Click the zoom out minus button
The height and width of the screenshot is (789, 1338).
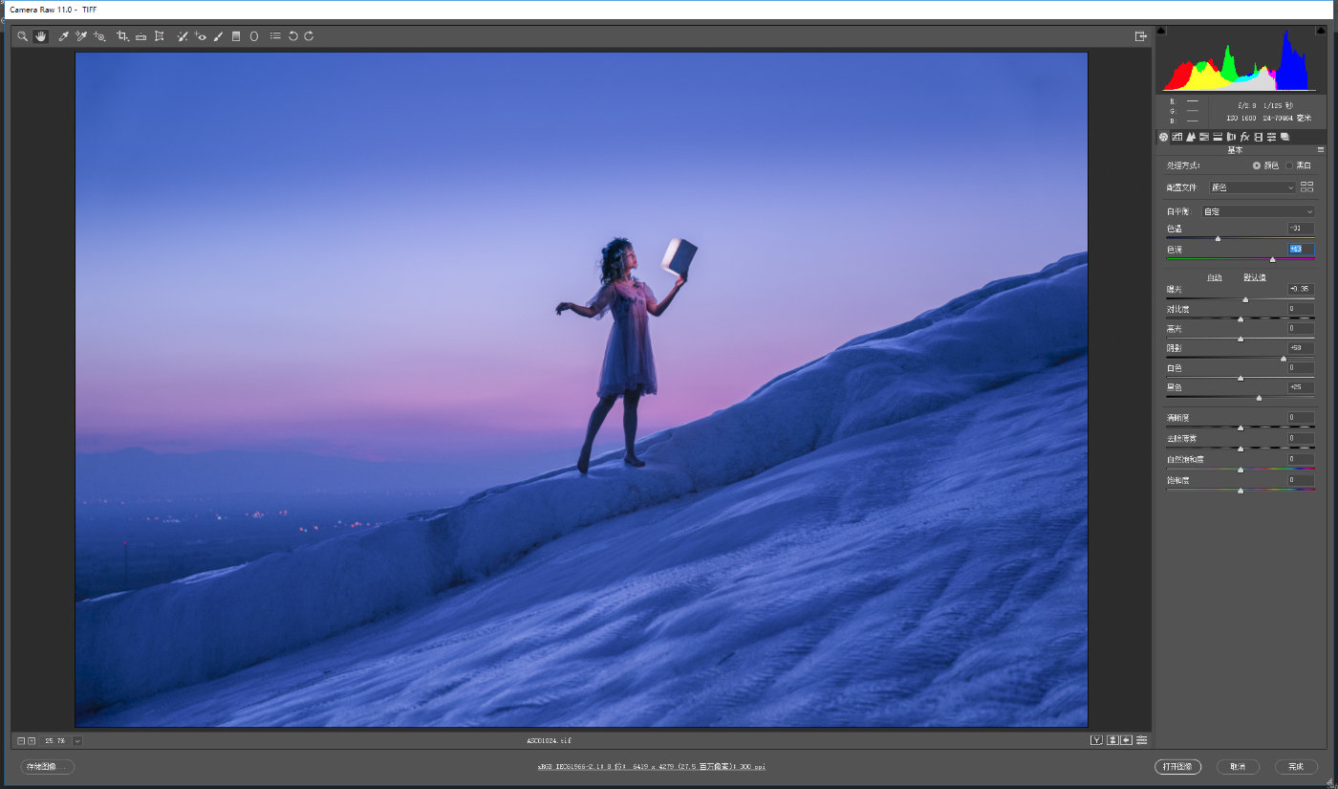pyautogui.click(x=22, y=740)
